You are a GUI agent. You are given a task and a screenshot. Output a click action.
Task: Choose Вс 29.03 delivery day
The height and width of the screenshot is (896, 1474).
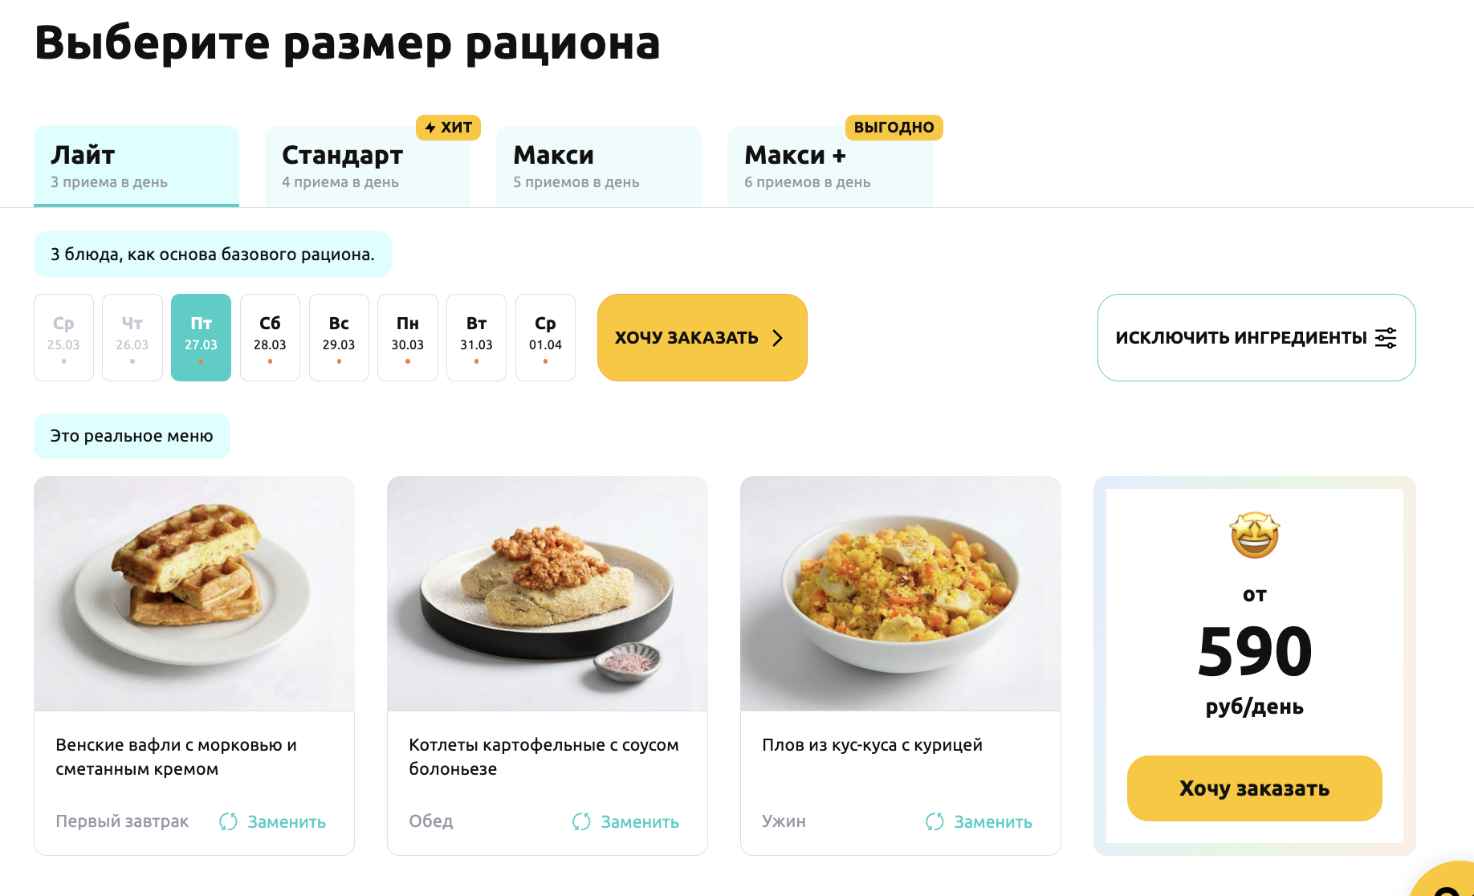[339, 337]
